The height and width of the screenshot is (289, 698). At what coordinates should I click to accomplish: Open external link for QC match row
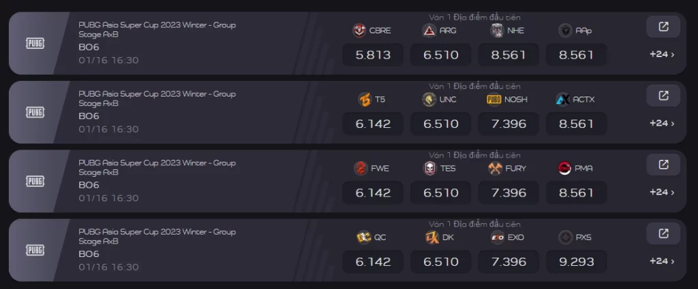663,233
